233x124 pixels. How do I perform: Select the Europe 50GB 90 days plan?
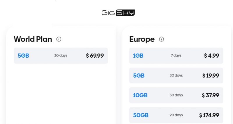[176, 115]
